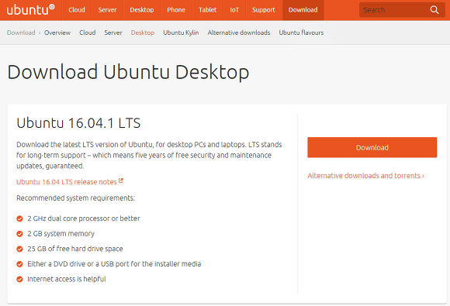Viewport: 450px width, 306px height.
Task: Click checkmark icon beside 2 GHz processor
Action: 19,218
